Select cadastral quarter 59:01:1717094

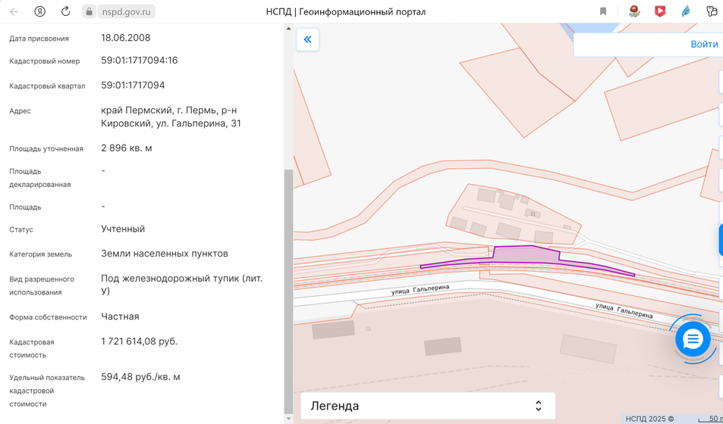(133, 85)
